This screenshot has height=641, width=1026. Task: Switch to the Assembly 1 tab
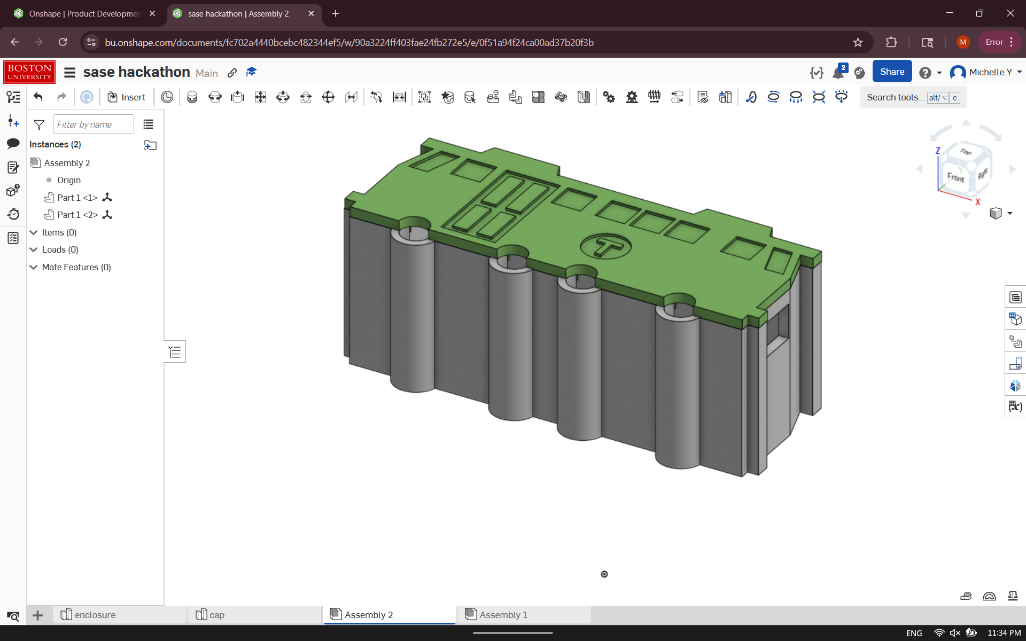pyautogui.click(x=503, y=615)
